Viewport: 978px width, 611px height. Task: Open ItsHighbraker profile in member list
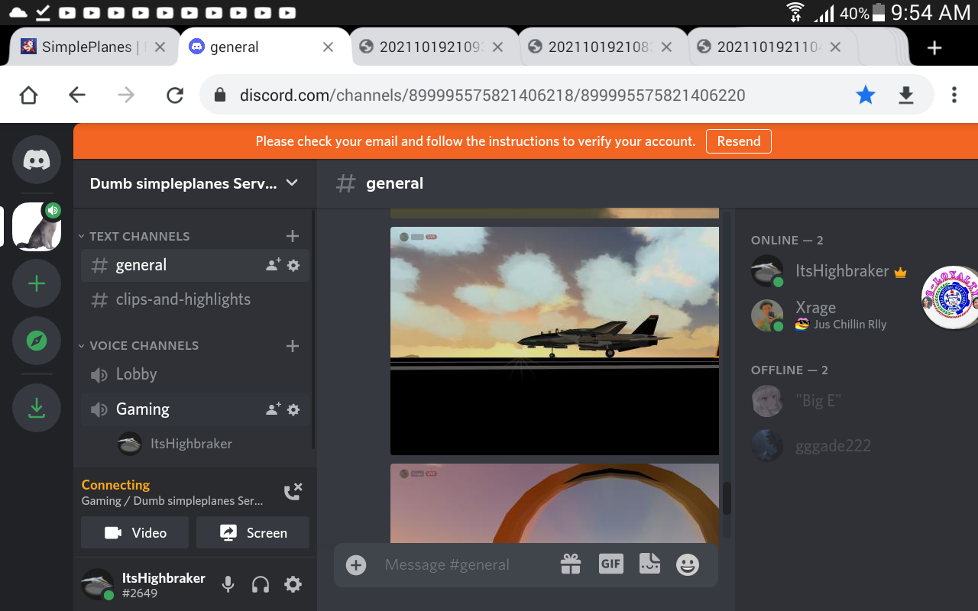[x=828, y=271]
